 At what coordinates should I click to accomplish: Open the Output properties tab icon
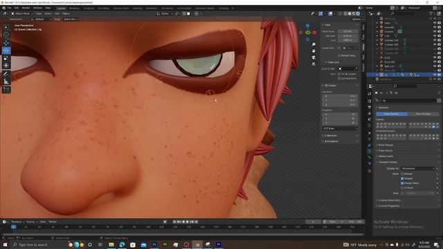[x=370, y=107]
